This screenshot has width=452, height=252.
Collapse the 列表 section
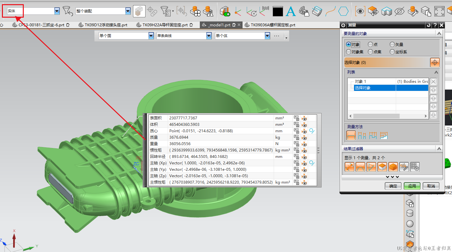pyautogui.click(x=436, y=72)
